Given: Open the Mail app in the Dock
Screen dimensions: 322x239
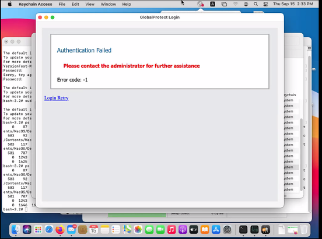Looking at the screenshot, I should [72, 230].
